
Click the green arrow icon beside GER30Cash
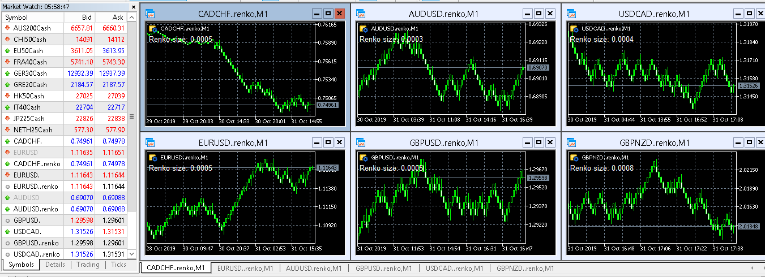[7, 73]
